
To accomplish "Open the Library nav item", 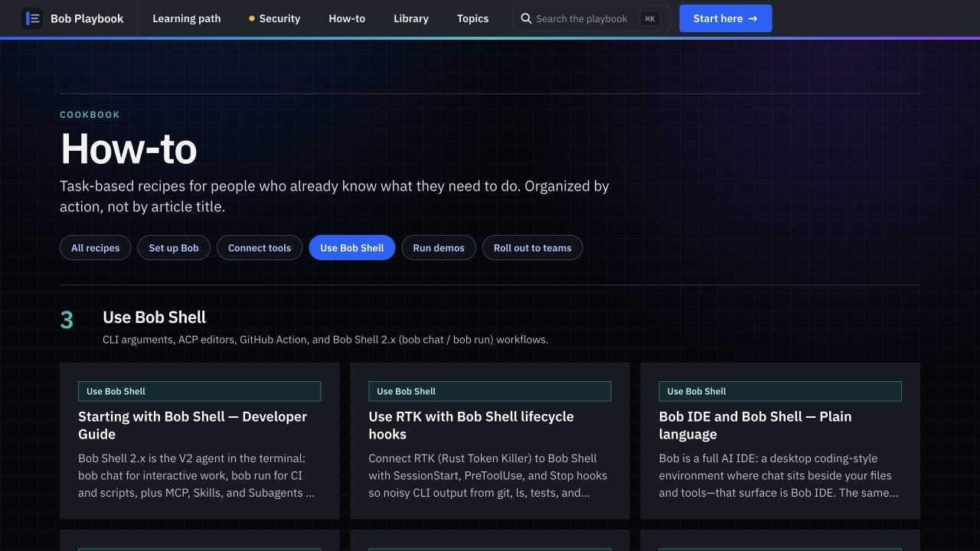I will (411, 18).
